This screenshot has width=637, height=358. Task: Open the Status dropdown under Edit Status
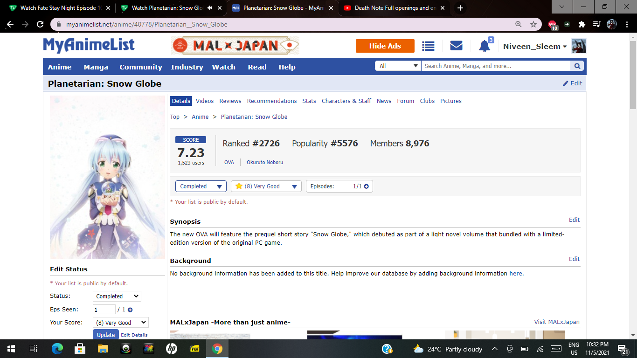(x=117, y=296)
